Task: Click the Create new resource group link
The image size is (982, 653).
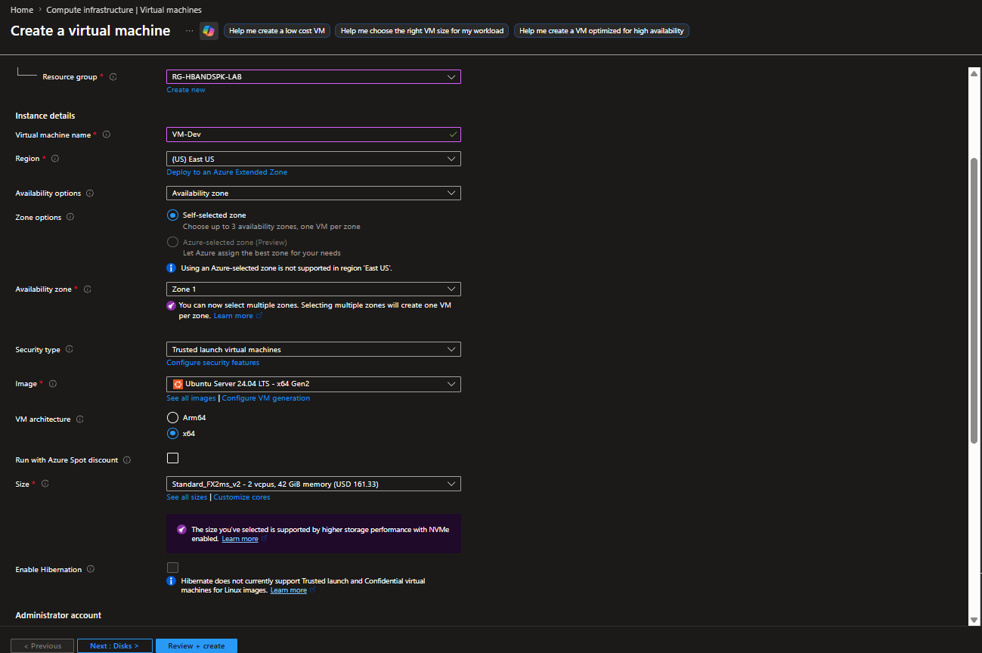Action: click(x=186, y=90)
